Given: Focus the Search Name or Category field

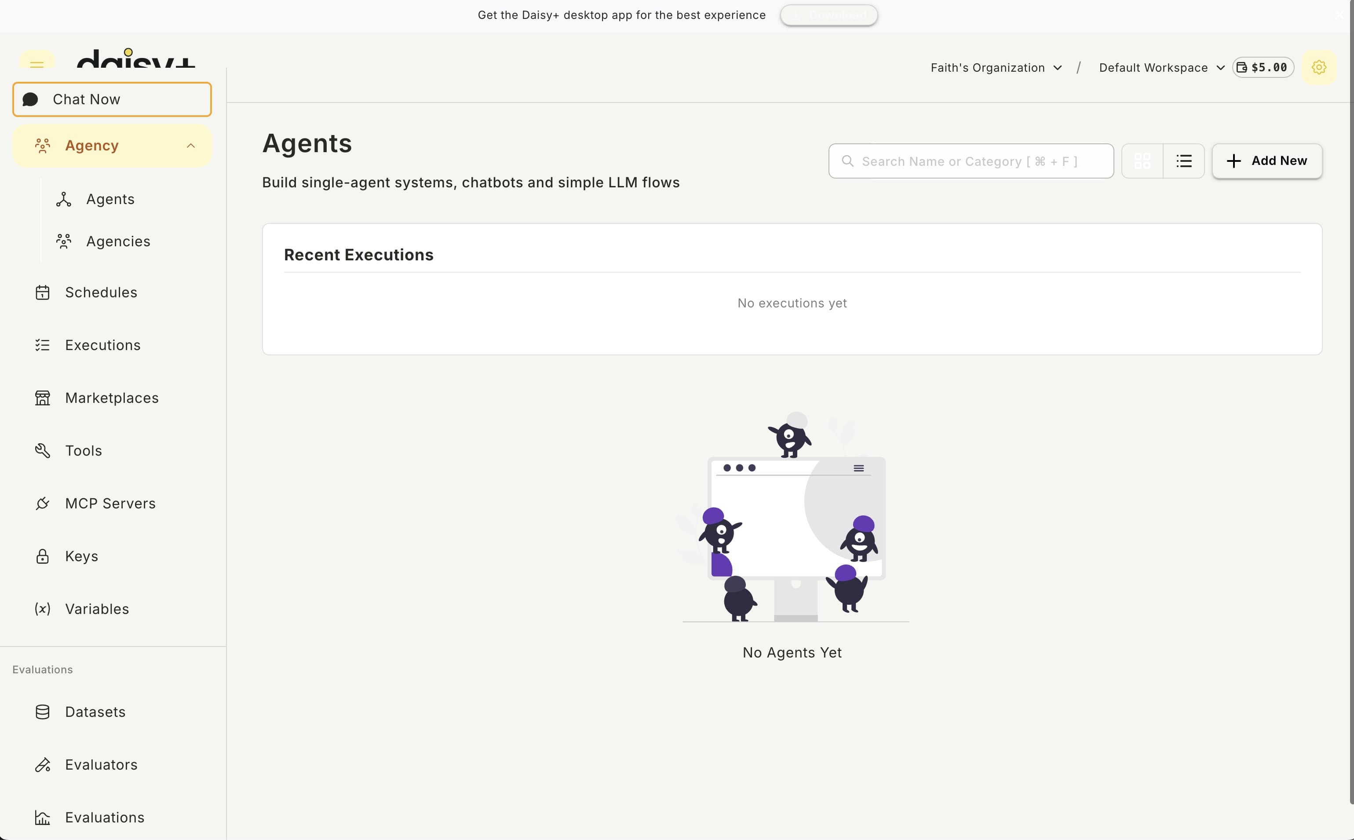Looking at the screenshot, I should pos(971,161).
